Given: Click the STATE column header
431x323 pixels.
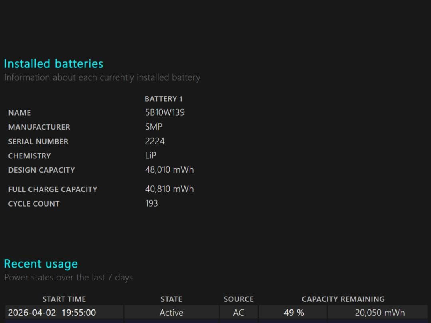Looking at the screenshot, I should (171, 299).
